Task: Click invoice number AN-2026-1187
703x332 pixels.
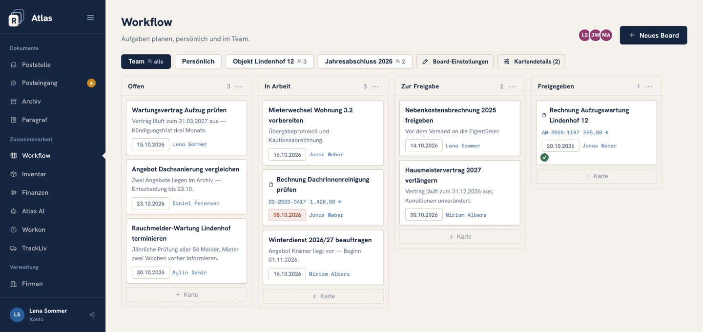Action: (x=560, y=132)
